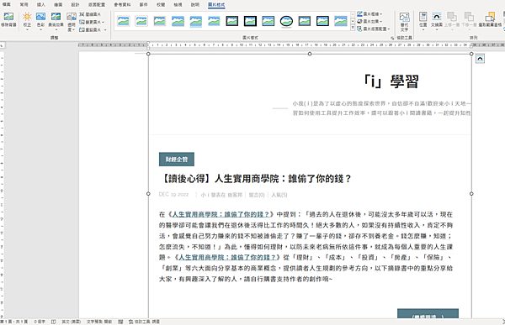Switch to the File (檔案) tab
505x325 pixels.
pyautogui.click(x=7, y=4)
